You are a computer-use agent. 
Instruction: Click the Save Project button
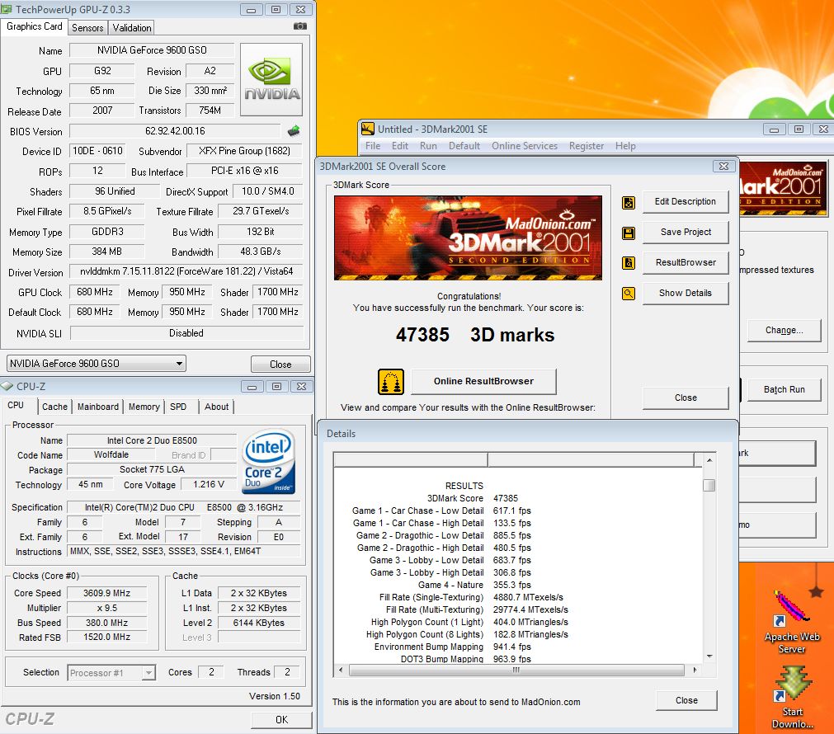[685, 232]
